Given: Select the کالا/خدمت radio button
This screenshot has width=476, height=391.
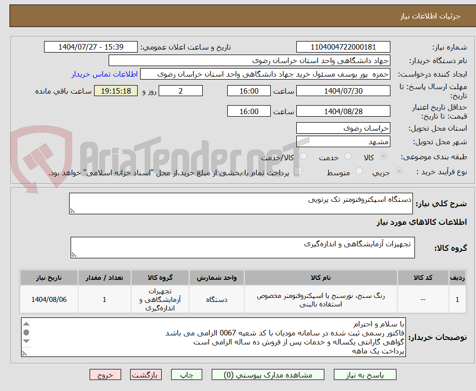Looking at the screenshot, I should click(x=304, y=156).
